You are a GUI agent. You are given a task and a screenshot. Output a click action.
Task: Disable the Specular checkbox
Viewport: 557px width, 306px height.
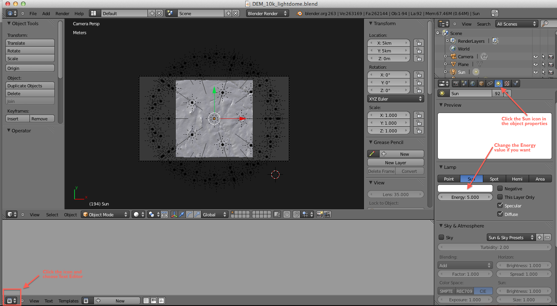pyautogui.click(x=500, y=205)
